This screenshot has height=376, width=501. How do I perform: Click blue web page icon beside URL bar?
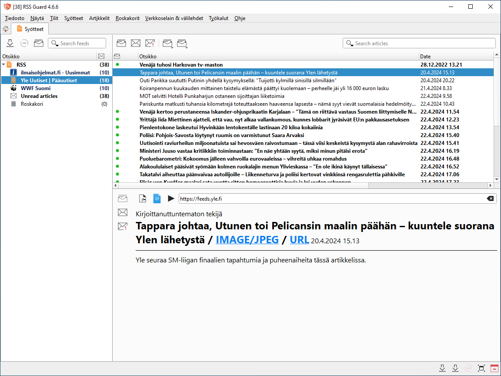(157, 198)
